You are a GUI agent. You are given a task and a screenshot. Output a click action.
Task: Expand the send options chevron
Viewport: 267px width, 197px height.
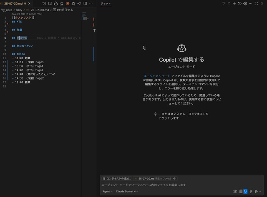pos(260,192)
